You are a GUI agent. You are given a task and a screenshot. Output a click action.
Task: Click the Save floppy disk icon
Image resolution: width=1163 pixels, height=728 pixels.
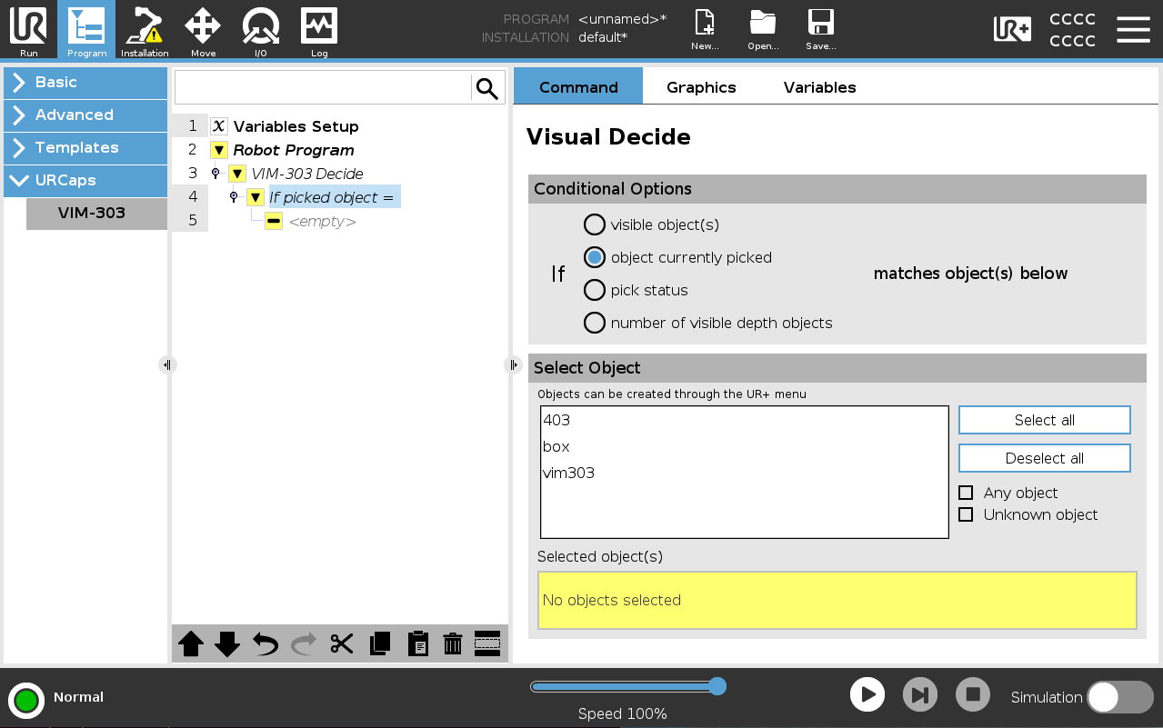821,29
